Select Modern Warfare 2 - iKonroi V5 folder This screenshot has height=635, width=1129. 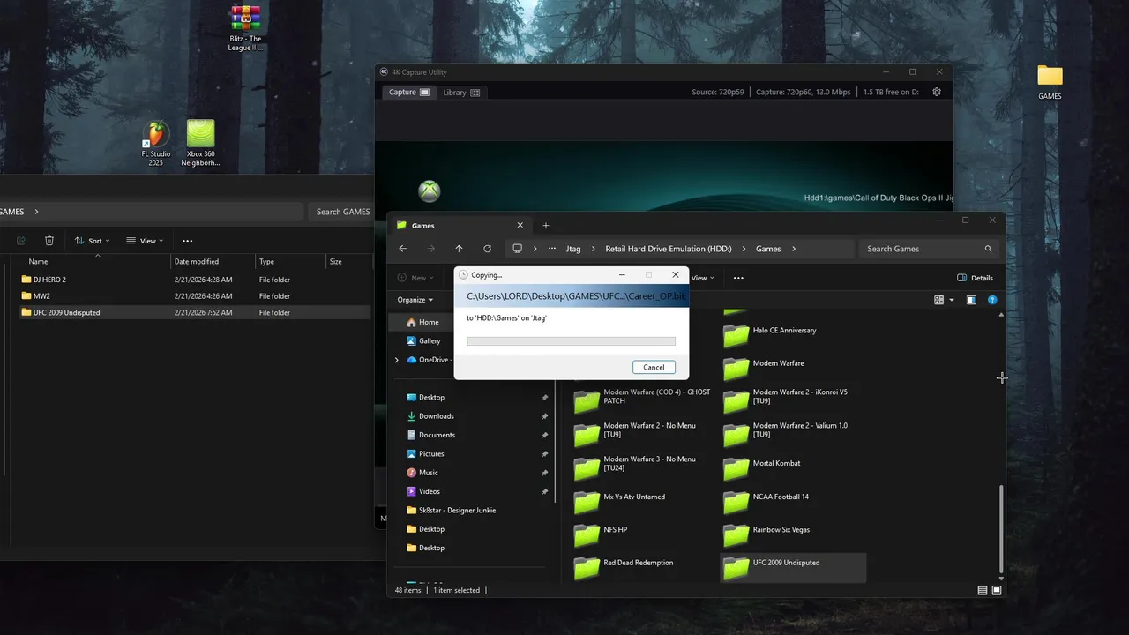click(x=792, y=401)
